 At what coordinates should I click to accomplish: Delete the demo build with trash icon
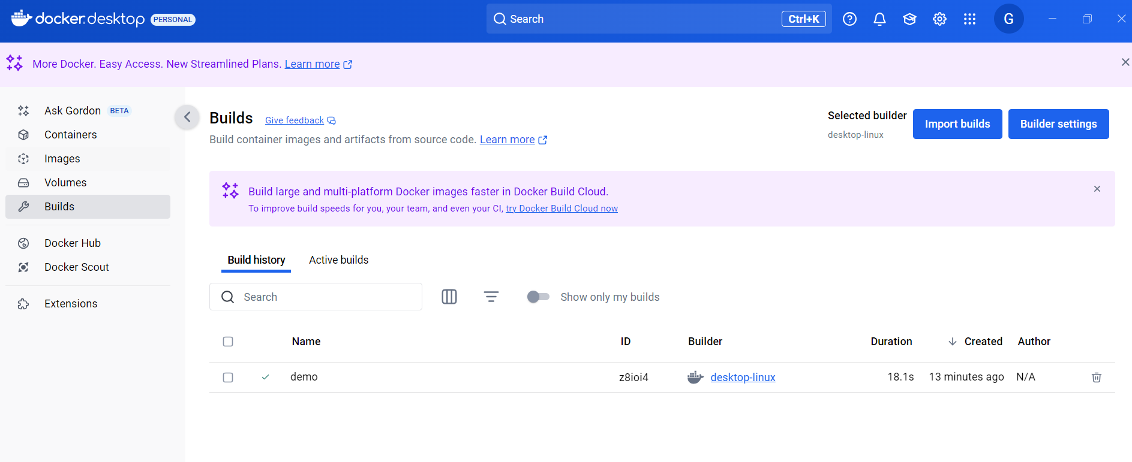pyautogui.click(x=1097, y=378)
